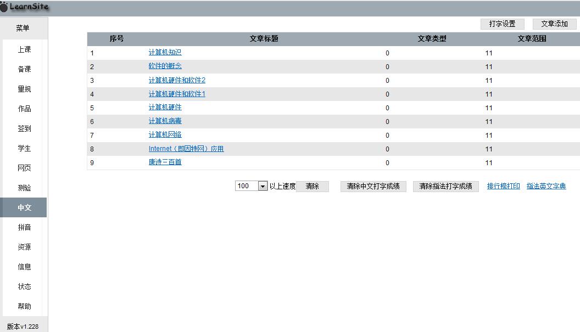Open article 计算机硬件和软件1
The image size is (580, 332).
coord(177,94)
